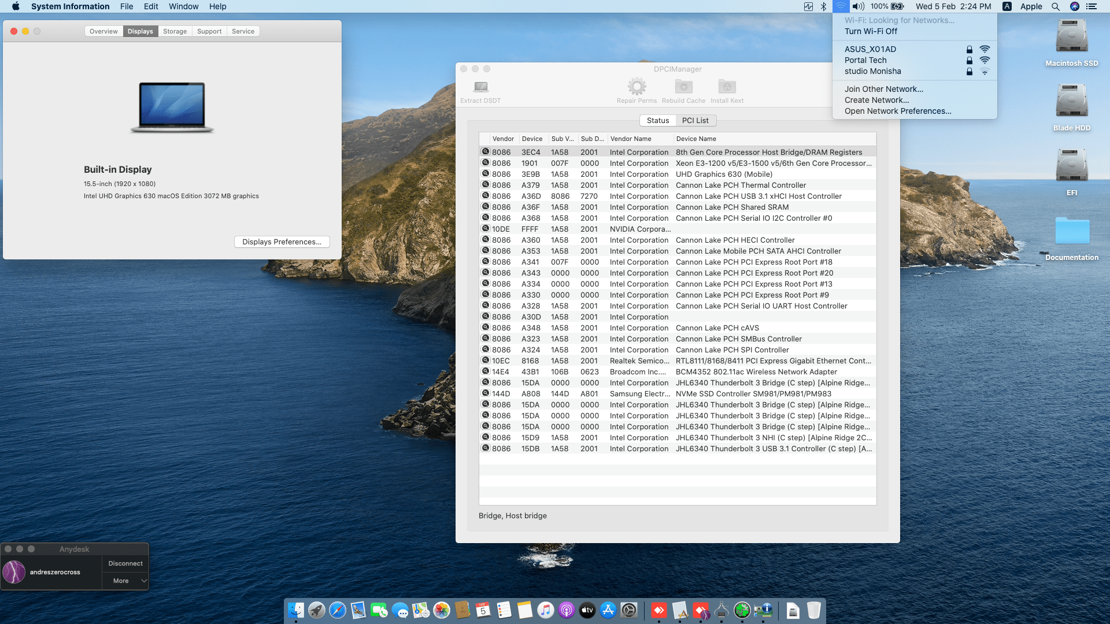Click the Displays Preferences button
1110x624 pixels.
pyautogui.click(x=282, y=242)
